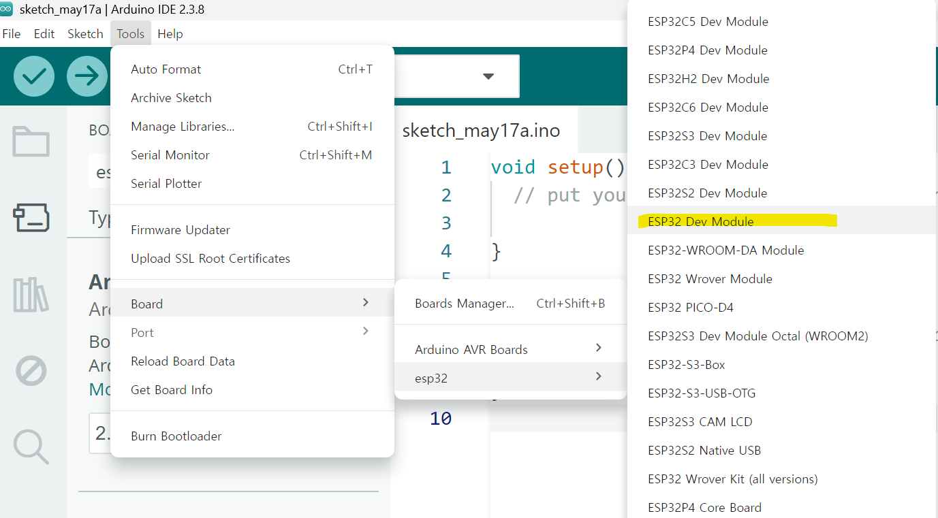Open Firmware Updater
Viewport: 938px width, 518px height.
click(252, 230)
